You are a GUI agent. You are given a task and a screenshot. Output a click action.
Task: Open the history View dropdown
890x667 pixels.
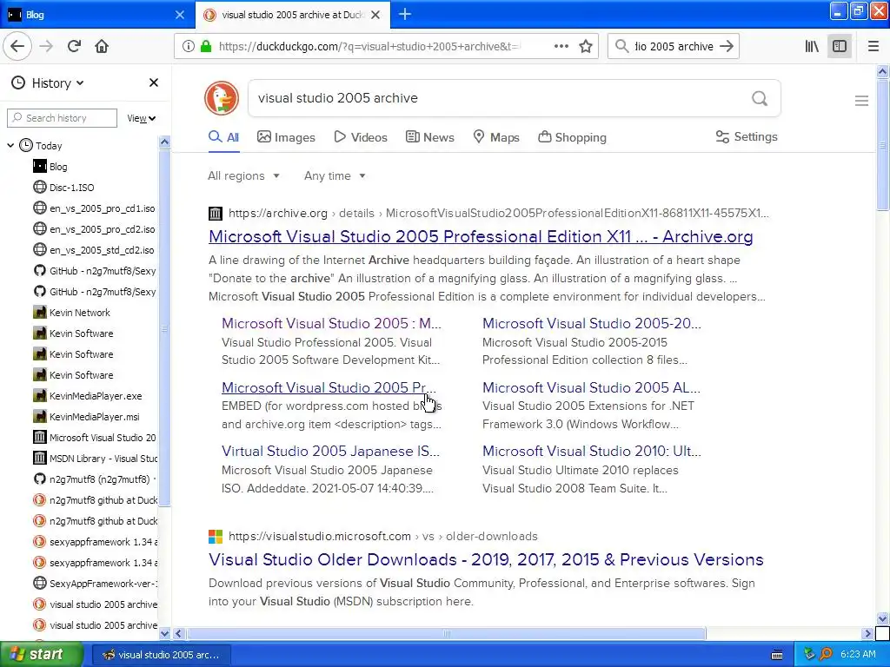click(x=141, y=118)
